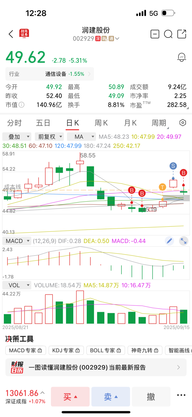Tap the 卖 sell button

pos(111,396)
